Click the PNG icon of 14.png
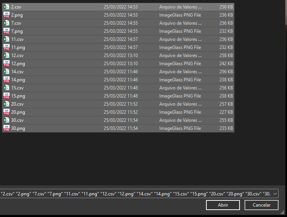287x217 pixels. coord(7,80)
